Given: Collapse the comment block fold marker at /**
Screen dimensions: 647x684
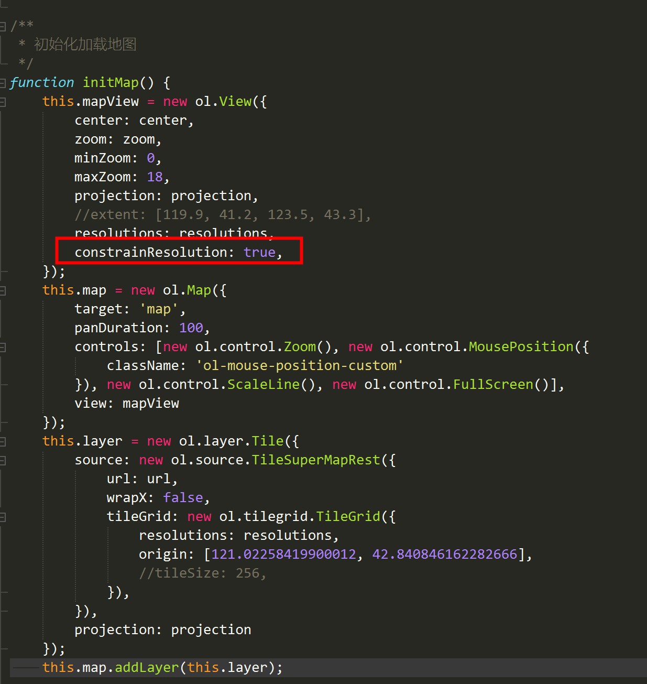Looking at the screenshot, I should tap(3, 26).
